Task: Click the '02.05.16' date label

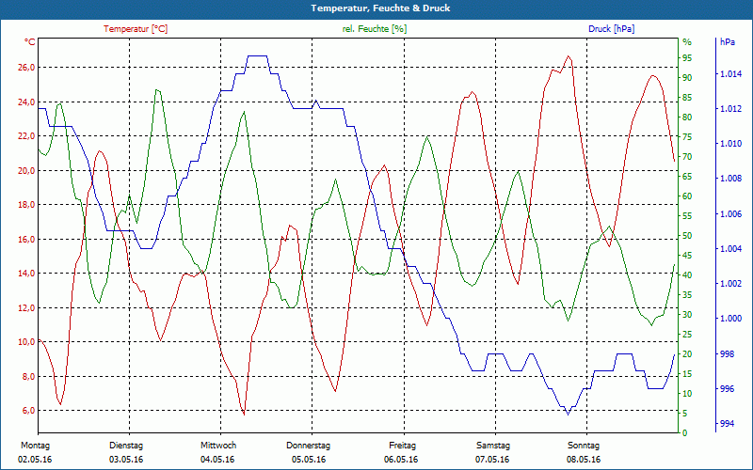Action: 35,460
